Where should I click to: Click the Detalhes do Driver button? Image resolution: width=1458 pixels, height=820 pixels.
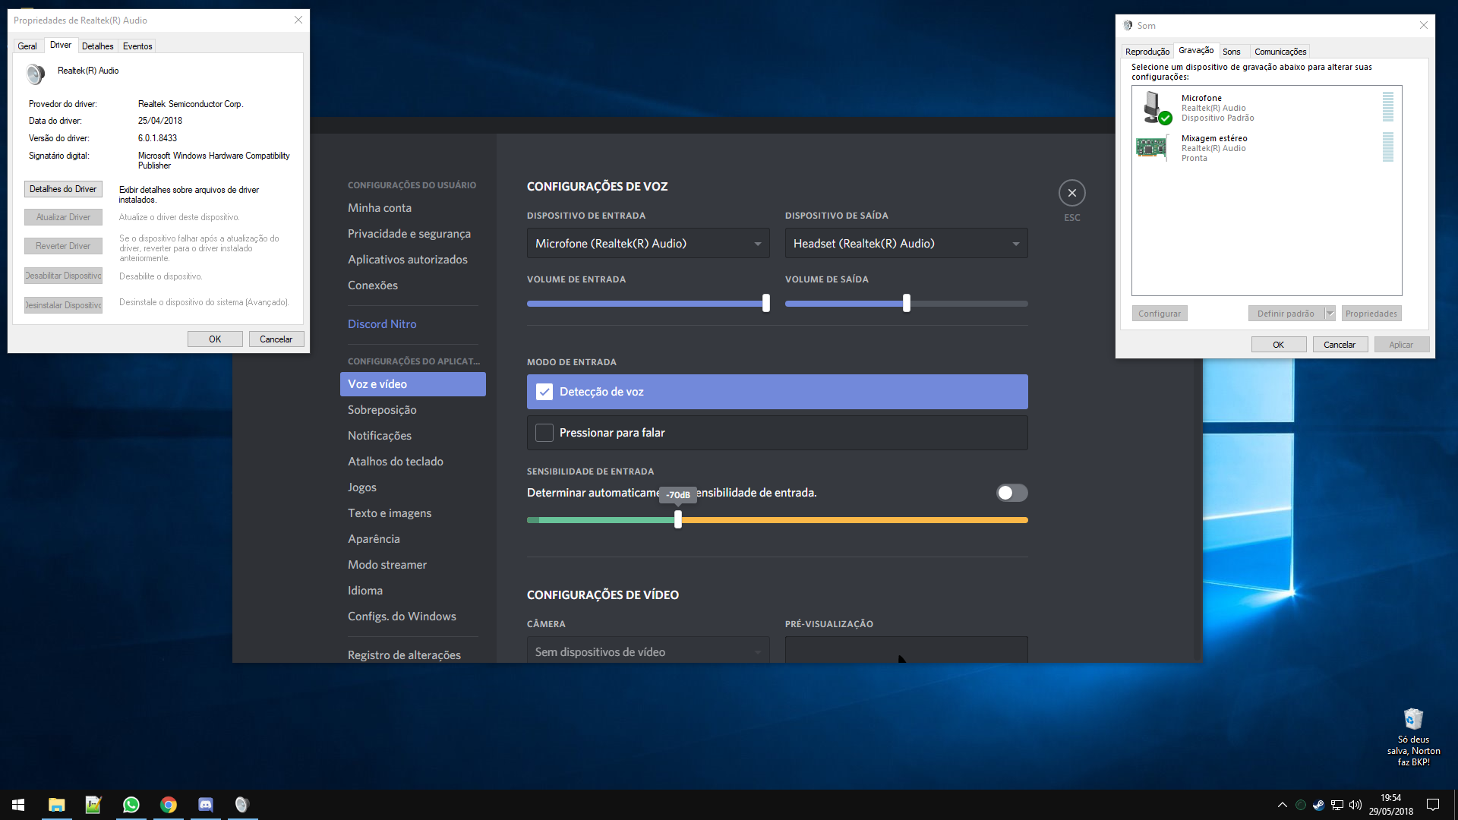click(x=63, y=189)
